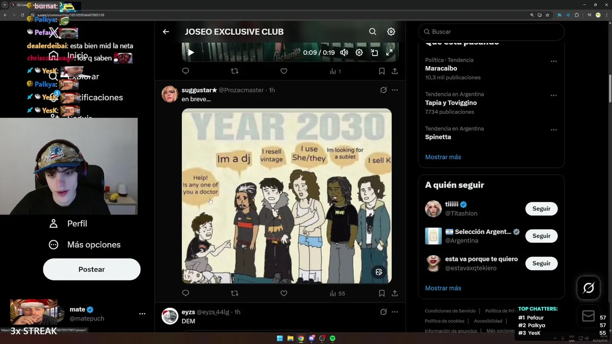The image size is (612, 344).
Task: Enter video fullscreen mode
Action: click(389, 53)
